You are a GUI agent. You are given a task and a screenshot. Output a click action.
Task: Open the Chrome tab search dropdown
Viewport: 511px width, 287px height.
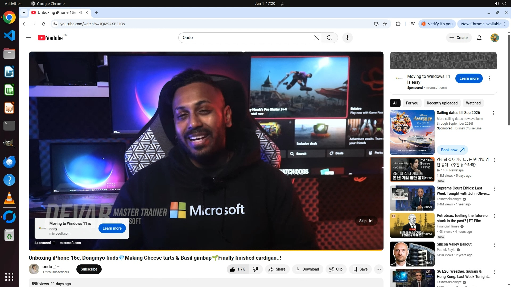click(24, 12)
